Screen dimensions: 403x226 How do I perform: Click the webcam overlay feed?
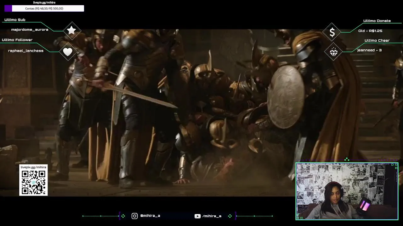click(347, 191)
